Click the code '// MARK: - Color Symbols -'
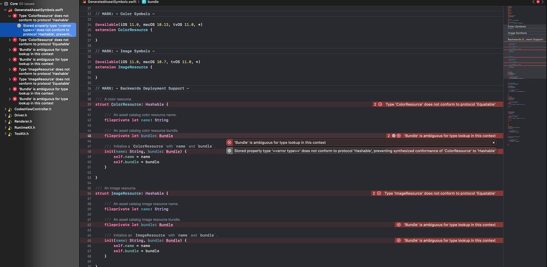 125,14
